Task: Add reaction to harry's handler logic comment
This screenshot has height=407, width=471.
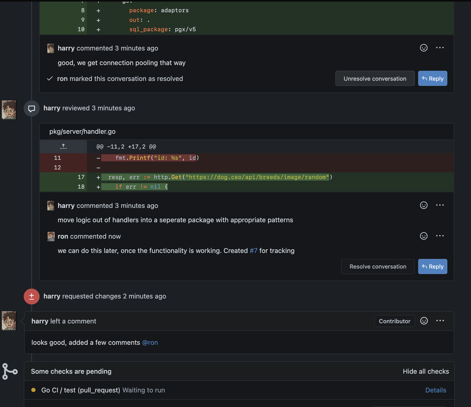Action: click(x=424, y=205)
